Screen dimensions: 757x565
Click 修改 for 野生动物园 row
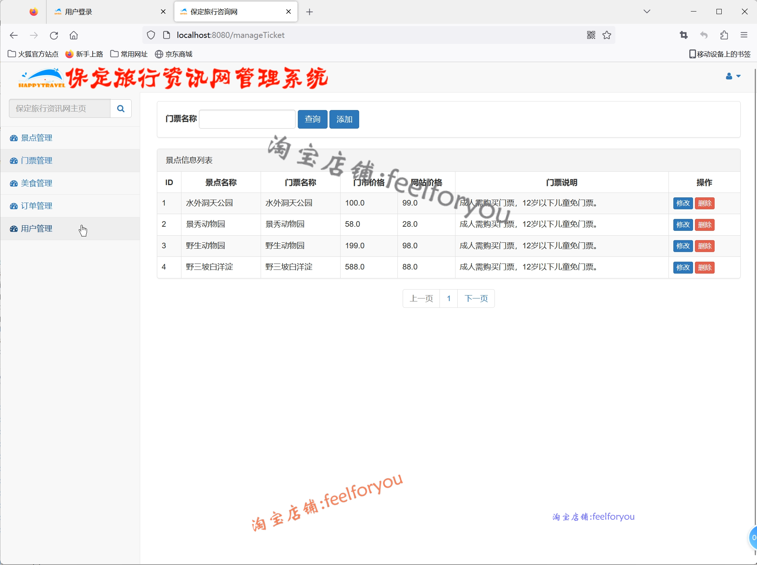coord(683,246)
